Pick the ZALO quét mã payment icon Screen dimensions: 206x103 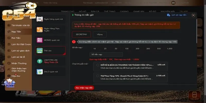(40, 71)
